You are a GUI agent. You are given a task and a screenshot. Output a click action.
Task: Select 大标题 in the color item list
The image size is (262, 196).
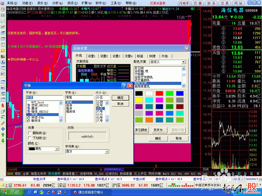pos(139,74)
